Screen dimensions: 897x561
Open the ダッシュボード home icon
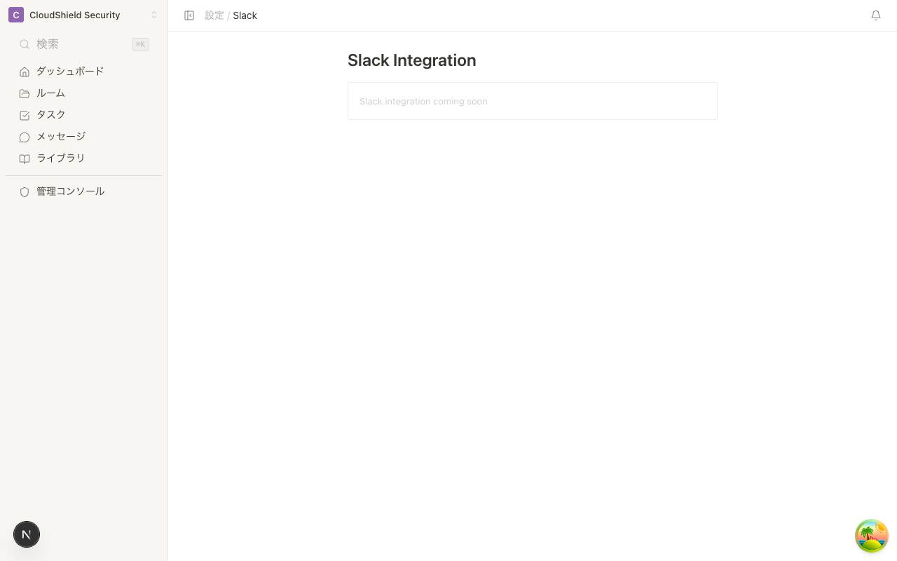tap(25, 72)
